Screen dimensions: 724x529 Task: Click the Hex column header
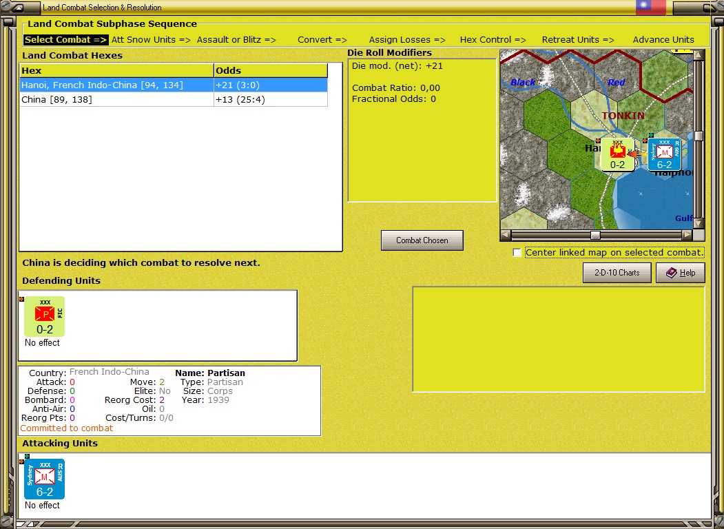(116, 71)
